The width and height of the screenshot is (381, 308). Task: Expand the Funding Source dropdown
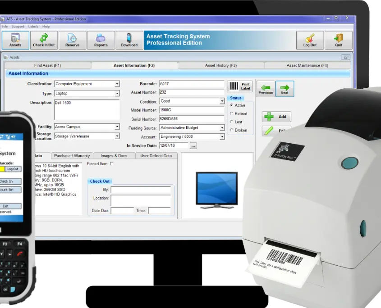click(222, 128)
